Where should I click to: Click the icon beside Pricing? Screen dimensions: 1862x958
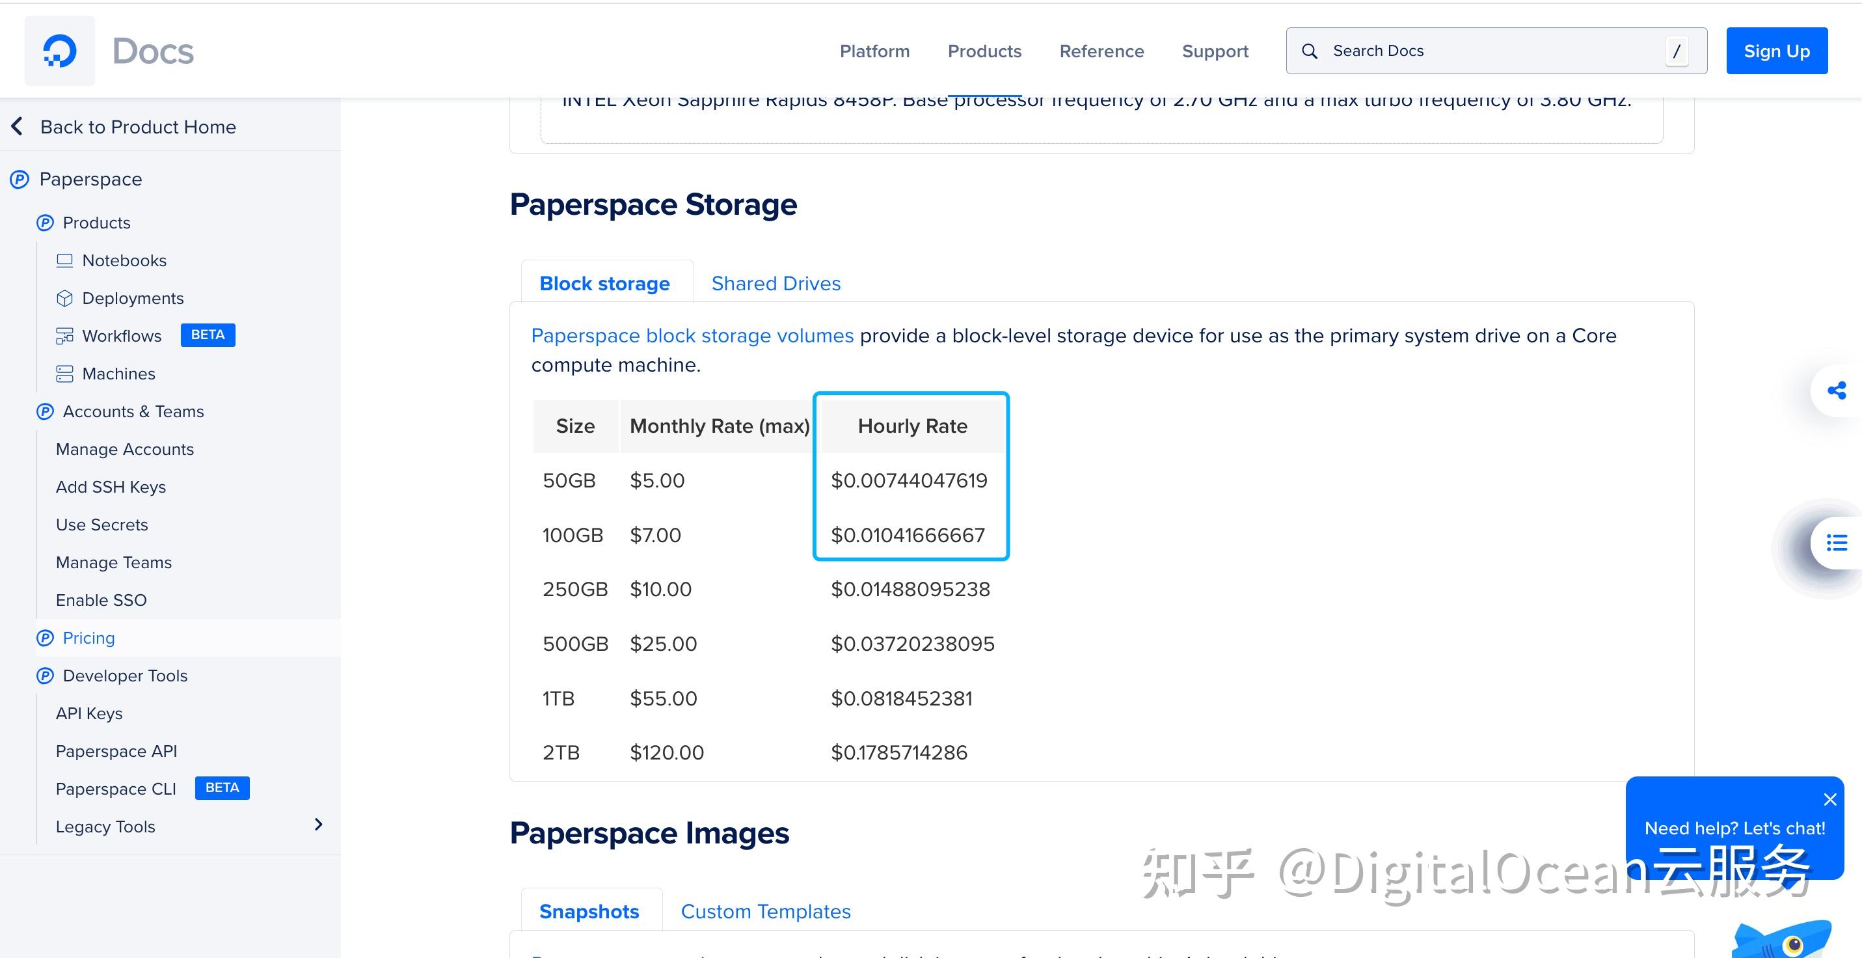click(x=45, y=638)
